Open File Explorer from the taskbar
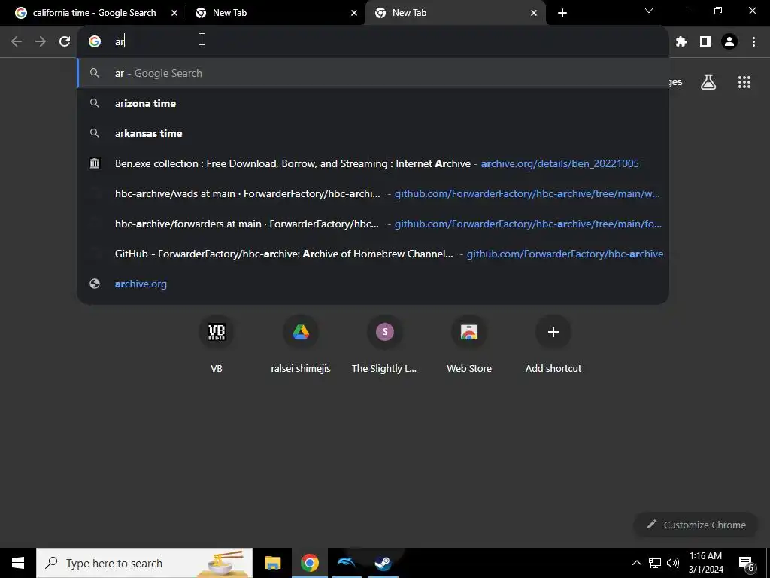The image size is (770, 578). [272, 563]
